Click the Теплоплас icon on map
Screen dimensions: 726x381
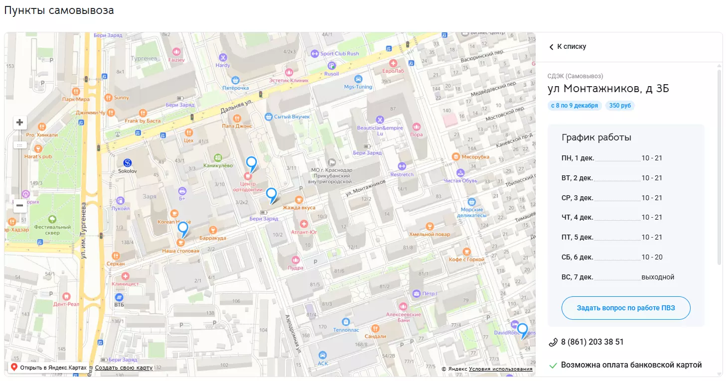click(345, 322)
